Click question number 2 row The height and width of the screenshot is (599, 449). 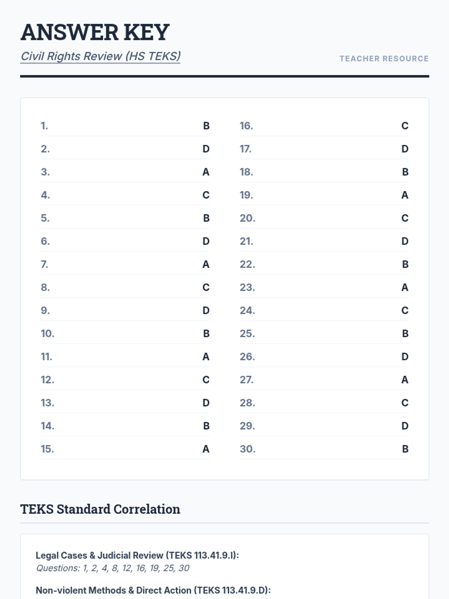click(125, 149)
